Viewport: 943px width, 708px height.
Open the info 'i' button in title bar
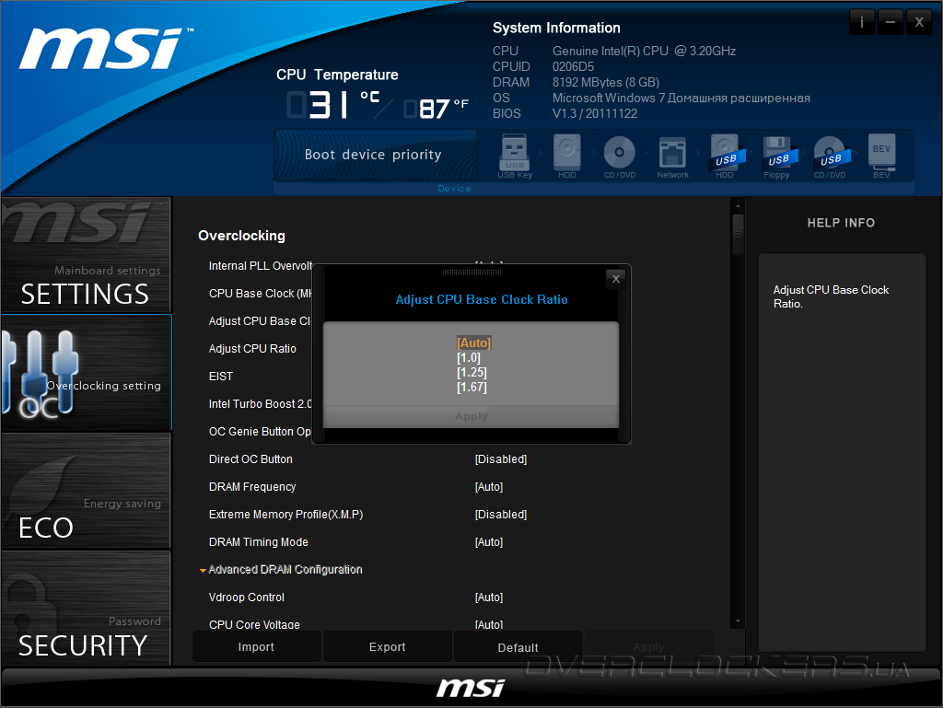pos(862,22)
